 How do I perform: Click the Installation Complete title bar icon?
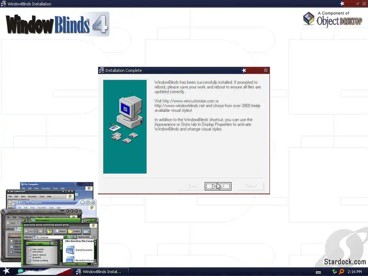click(x=101, y=70)
